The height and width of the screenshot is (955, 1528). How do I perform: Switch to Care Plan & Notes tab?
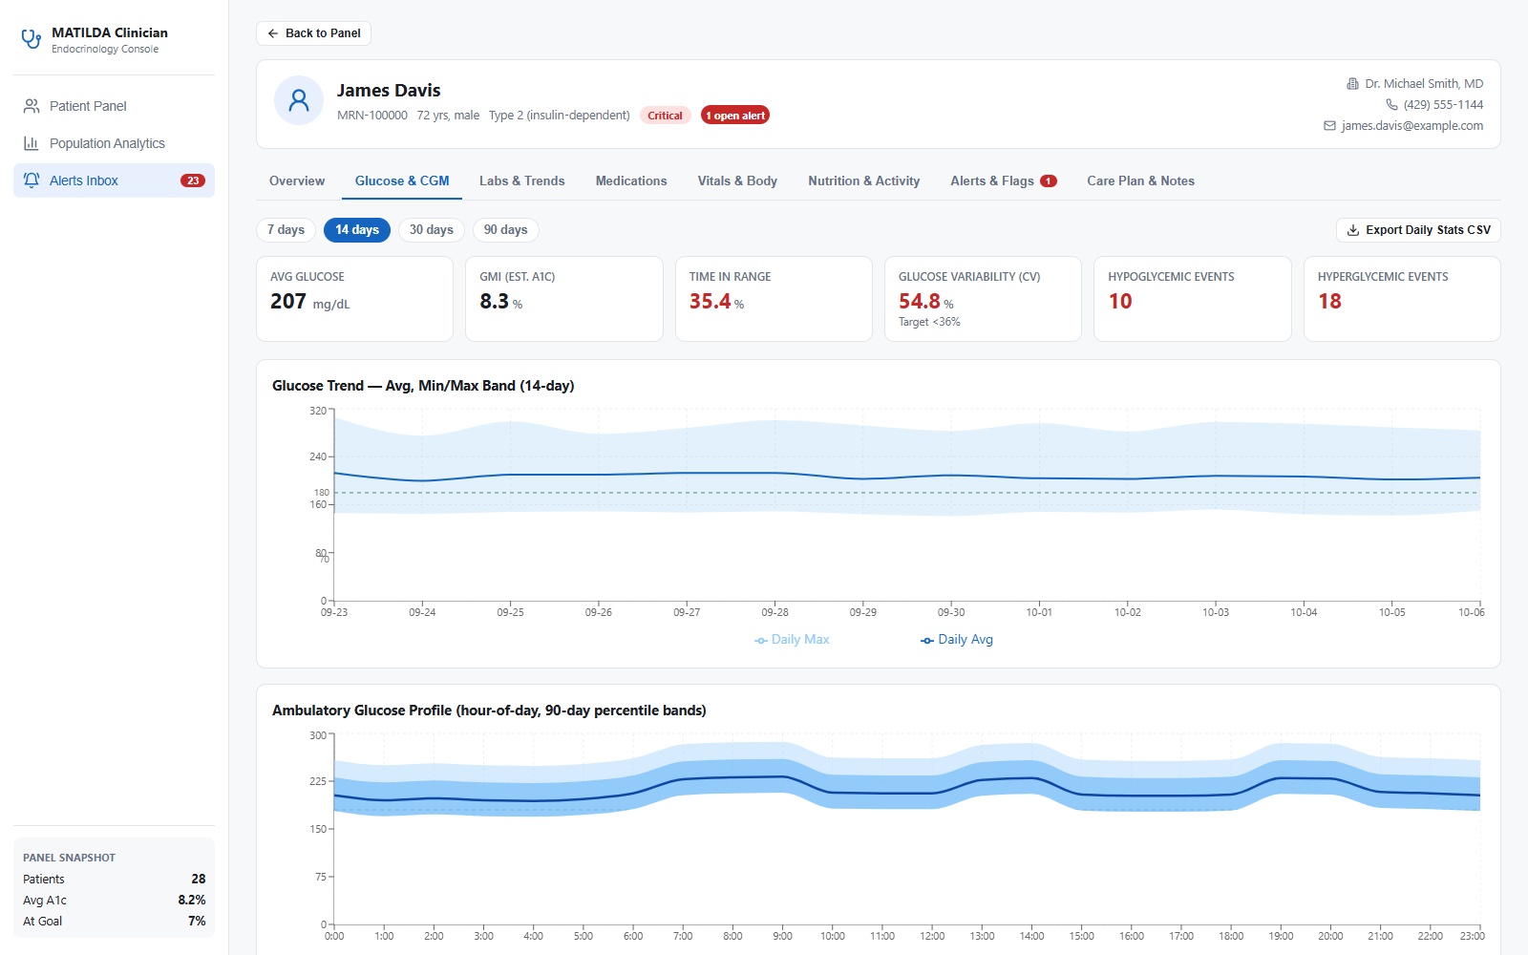pyautogui.click(x=1140, y=181)
